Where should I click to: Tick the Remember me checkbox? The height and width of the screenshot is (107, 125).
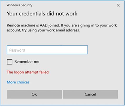(x=9, y=62)
